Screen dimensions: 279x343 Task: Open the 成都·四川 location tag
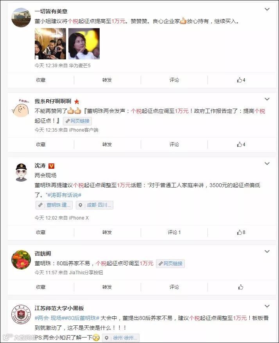click(95, 205)
